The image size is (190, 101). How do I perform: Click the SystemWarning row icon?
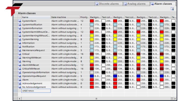[x=20, y=39]
